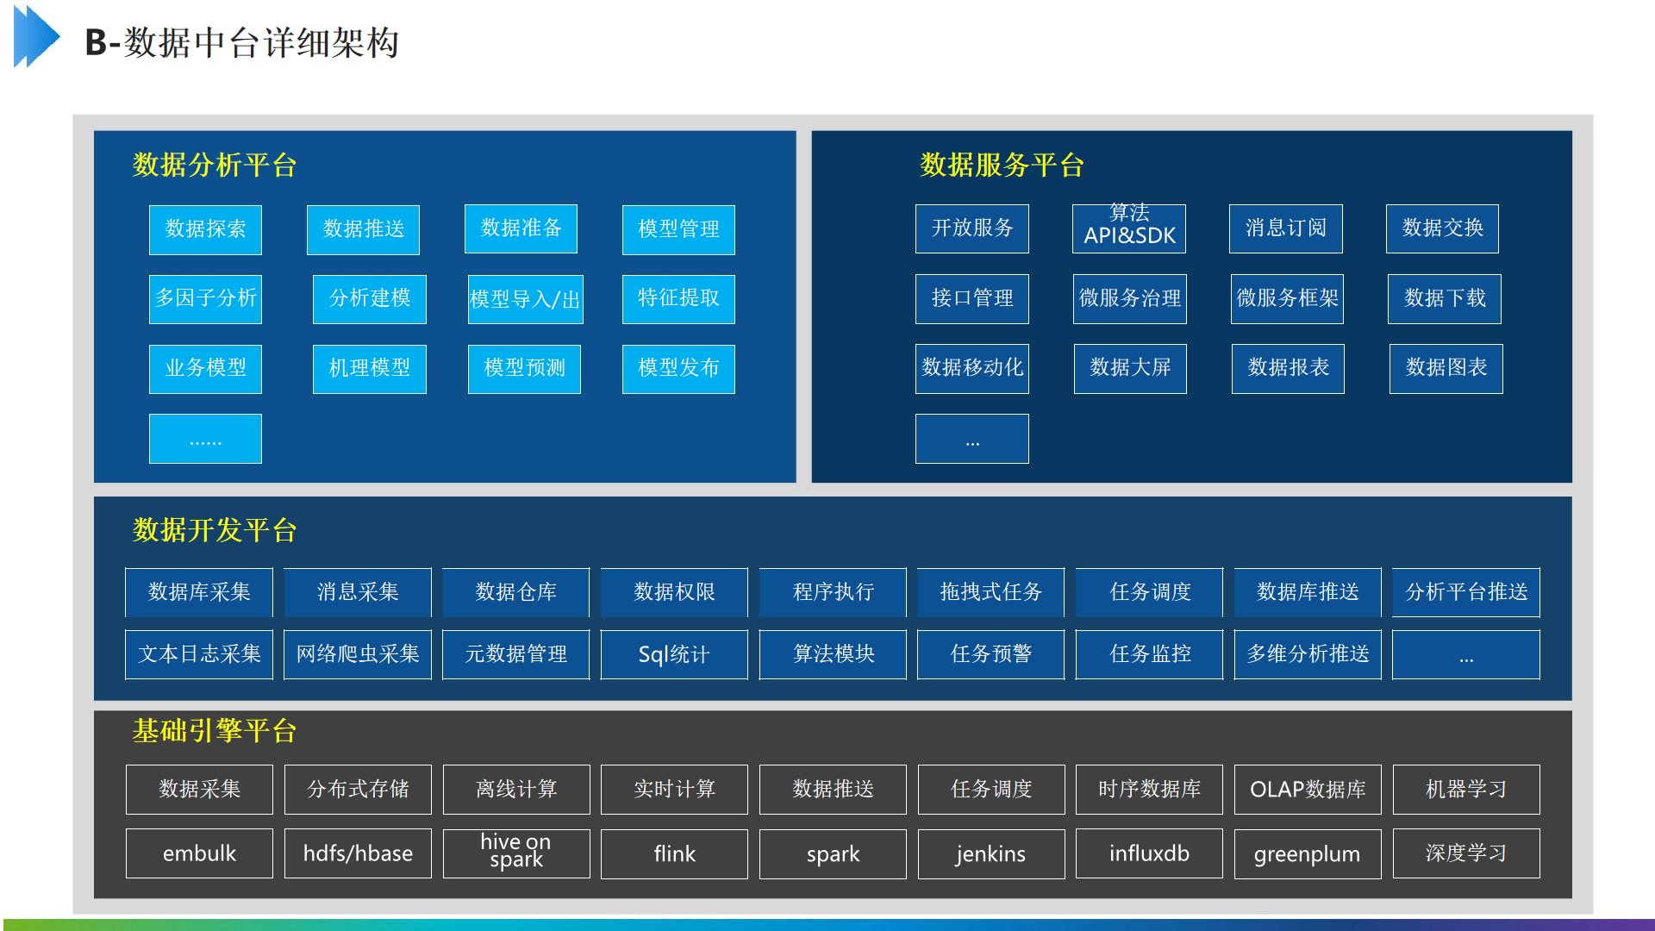Click the 多因子分析 box
1655x931 pixels.
tap(205, 299)
